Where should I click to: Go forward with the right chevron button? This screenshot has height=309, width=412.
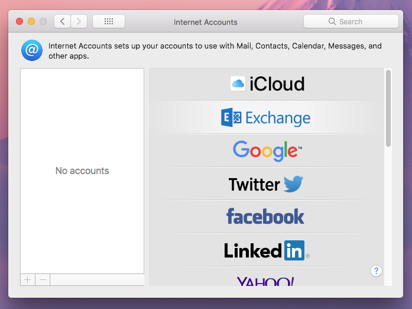pyautogui.click(x=79, y=21)
